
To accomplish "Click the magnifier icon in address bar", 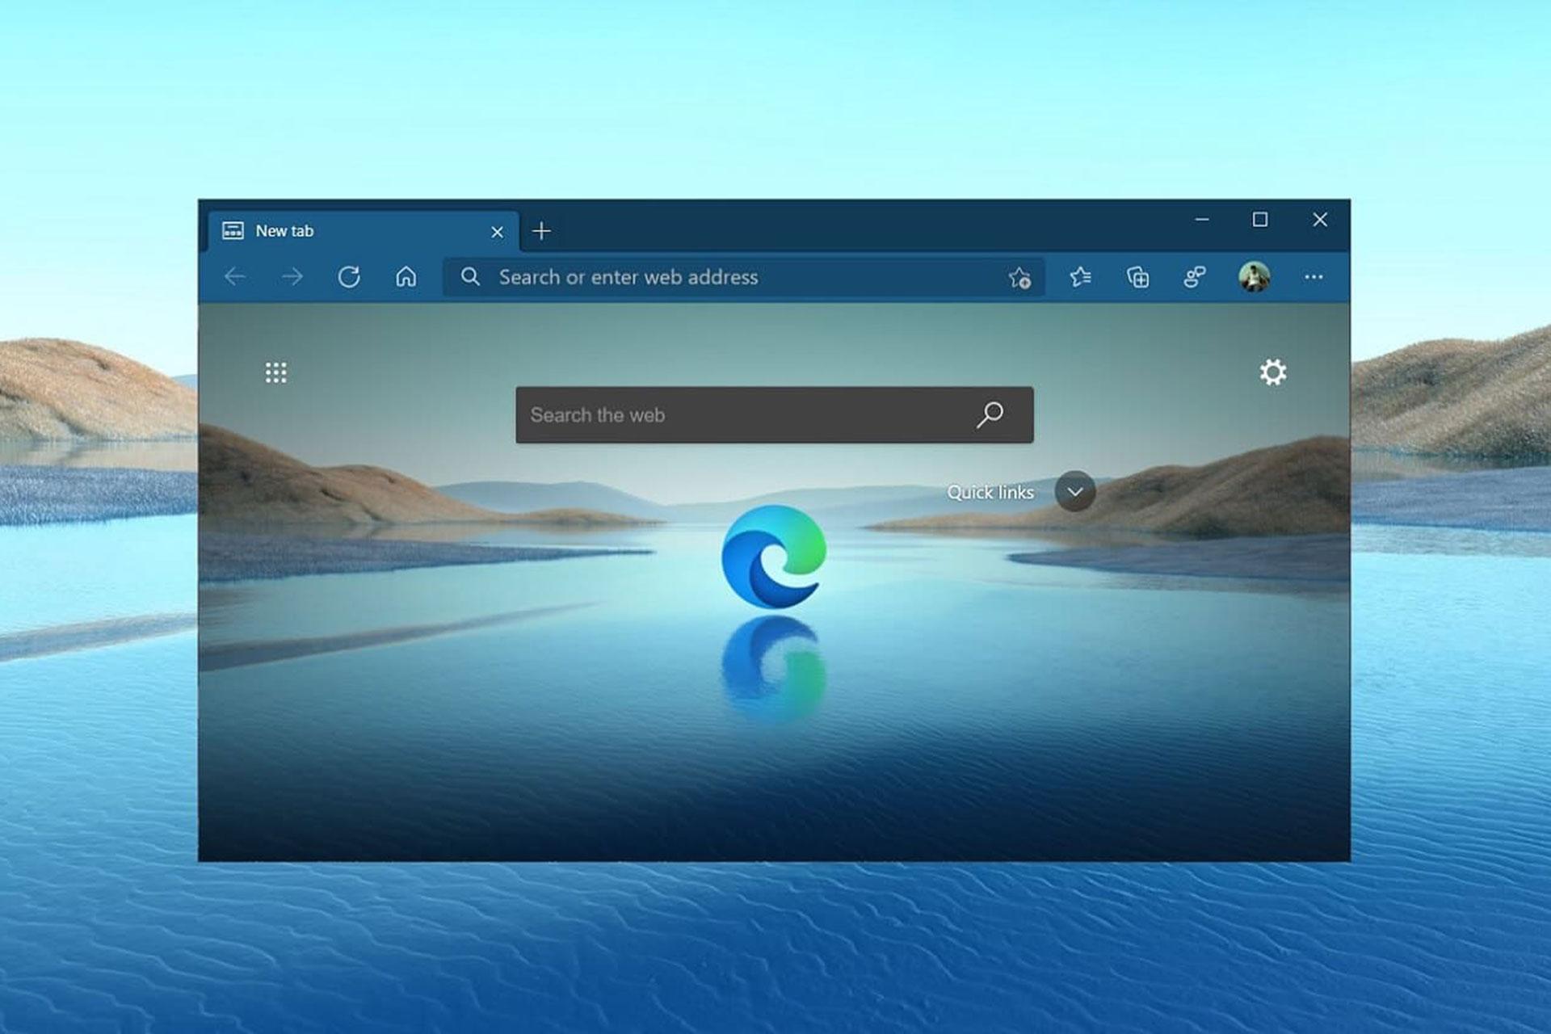I will [470, 277].
